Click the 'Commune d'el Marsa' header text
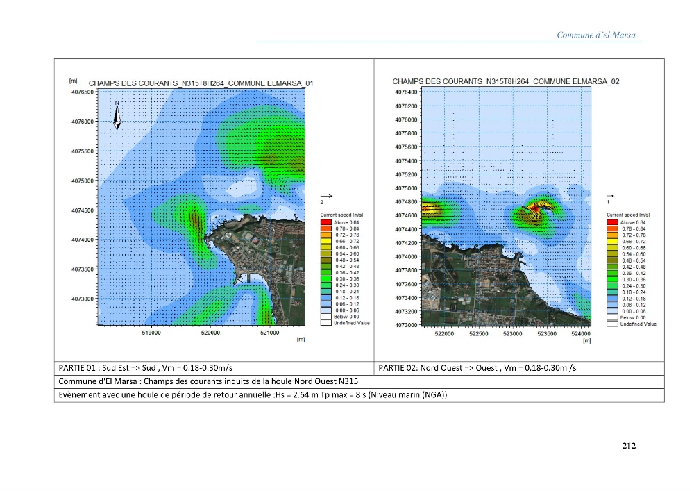 (595, 35)
